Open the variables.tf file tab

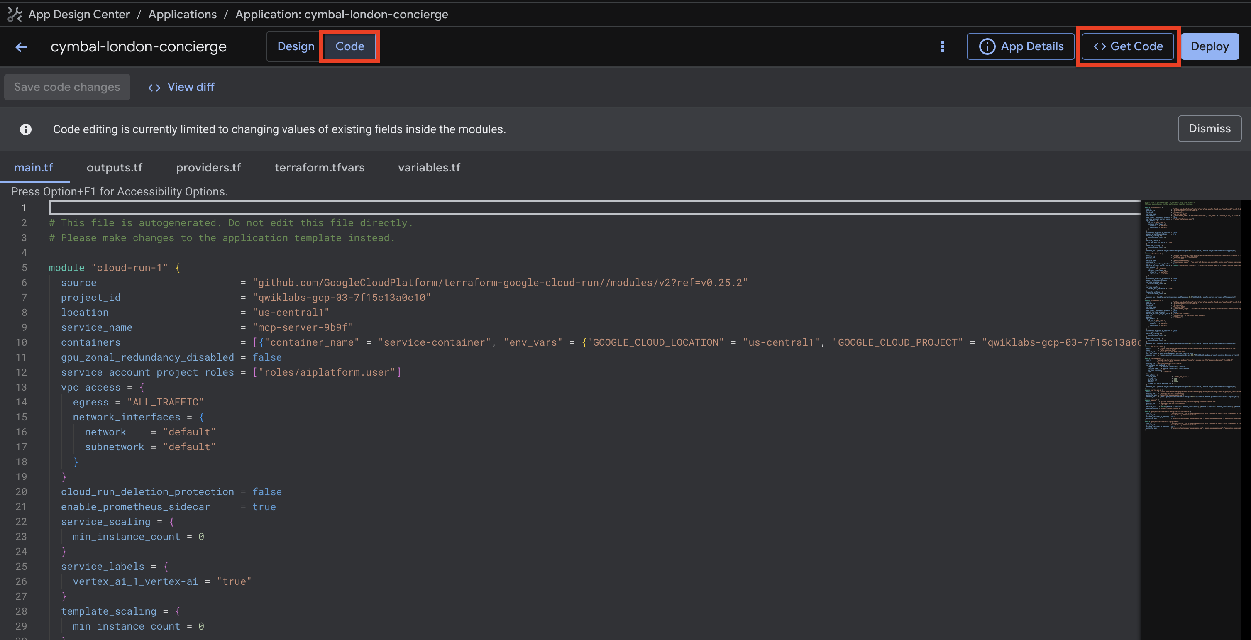429,168
